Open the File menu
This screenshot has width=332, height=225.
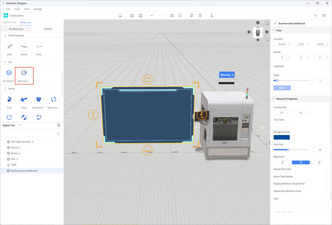[x=8, y=9]
